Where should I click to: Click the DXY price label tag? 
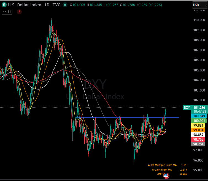tap(187, 108)
